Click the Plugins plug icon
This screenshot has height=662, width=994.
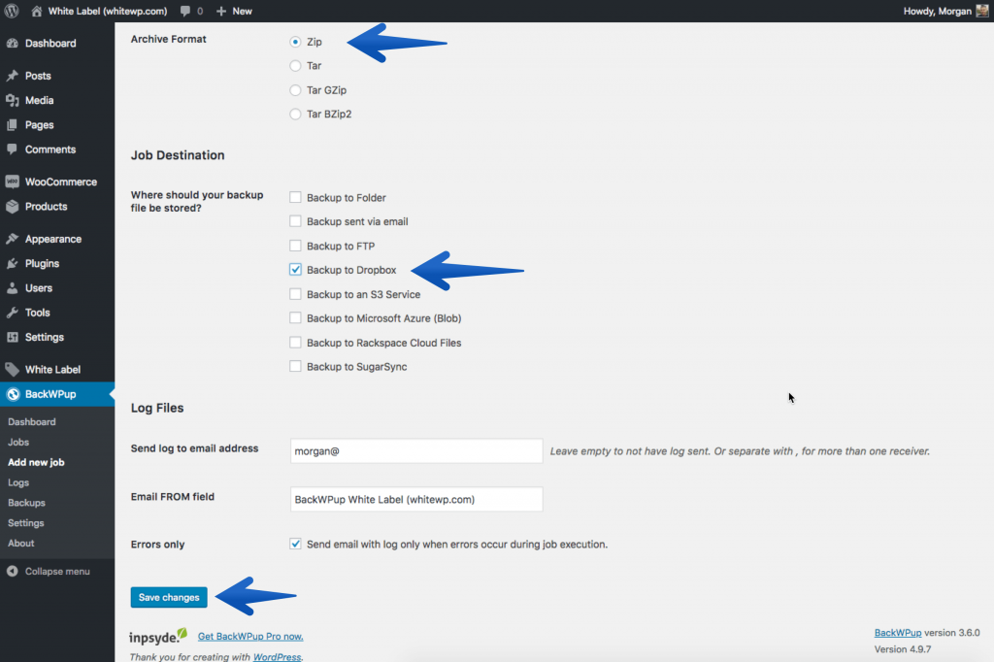(x=12, y=264)
